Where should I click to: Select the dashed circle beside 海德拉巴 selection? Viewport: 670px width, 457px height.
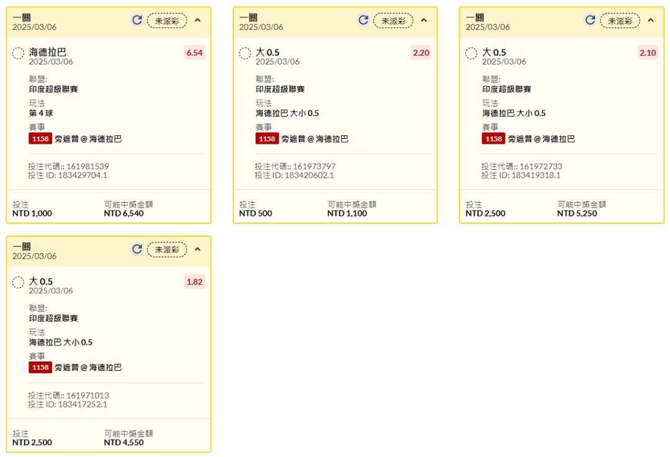(x=18, y=53)
